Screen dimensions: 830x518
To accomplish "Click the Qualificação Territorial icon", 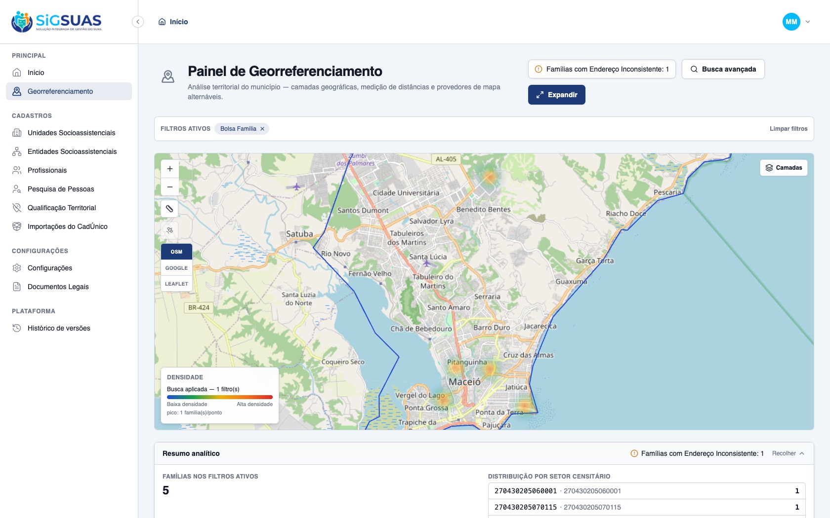I will (17, 208).
